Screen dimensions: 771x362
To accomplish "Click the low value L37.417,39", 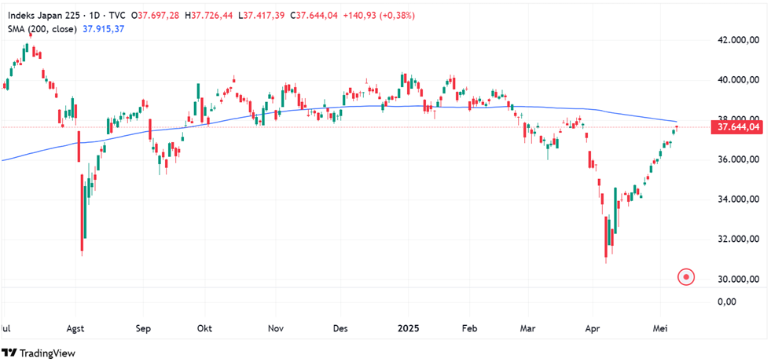I will (x=263, y=16).
